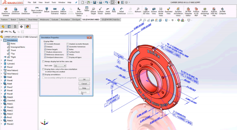This screenshot has height=130, width=237.
Task: Collapse the Annotations tree node
Action: [x=1, y=40]
